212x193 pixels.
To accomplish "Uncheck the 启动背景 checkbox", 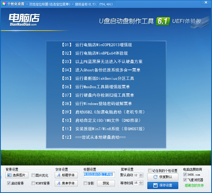I will (9, 183).
